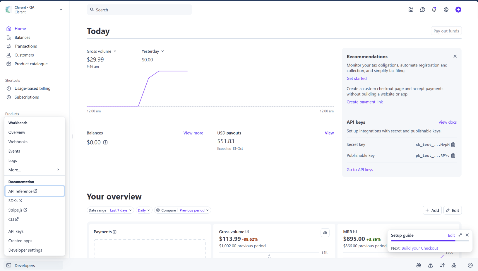Click the purple plus create button
The image size is (478, 271).
click(458, 10)
